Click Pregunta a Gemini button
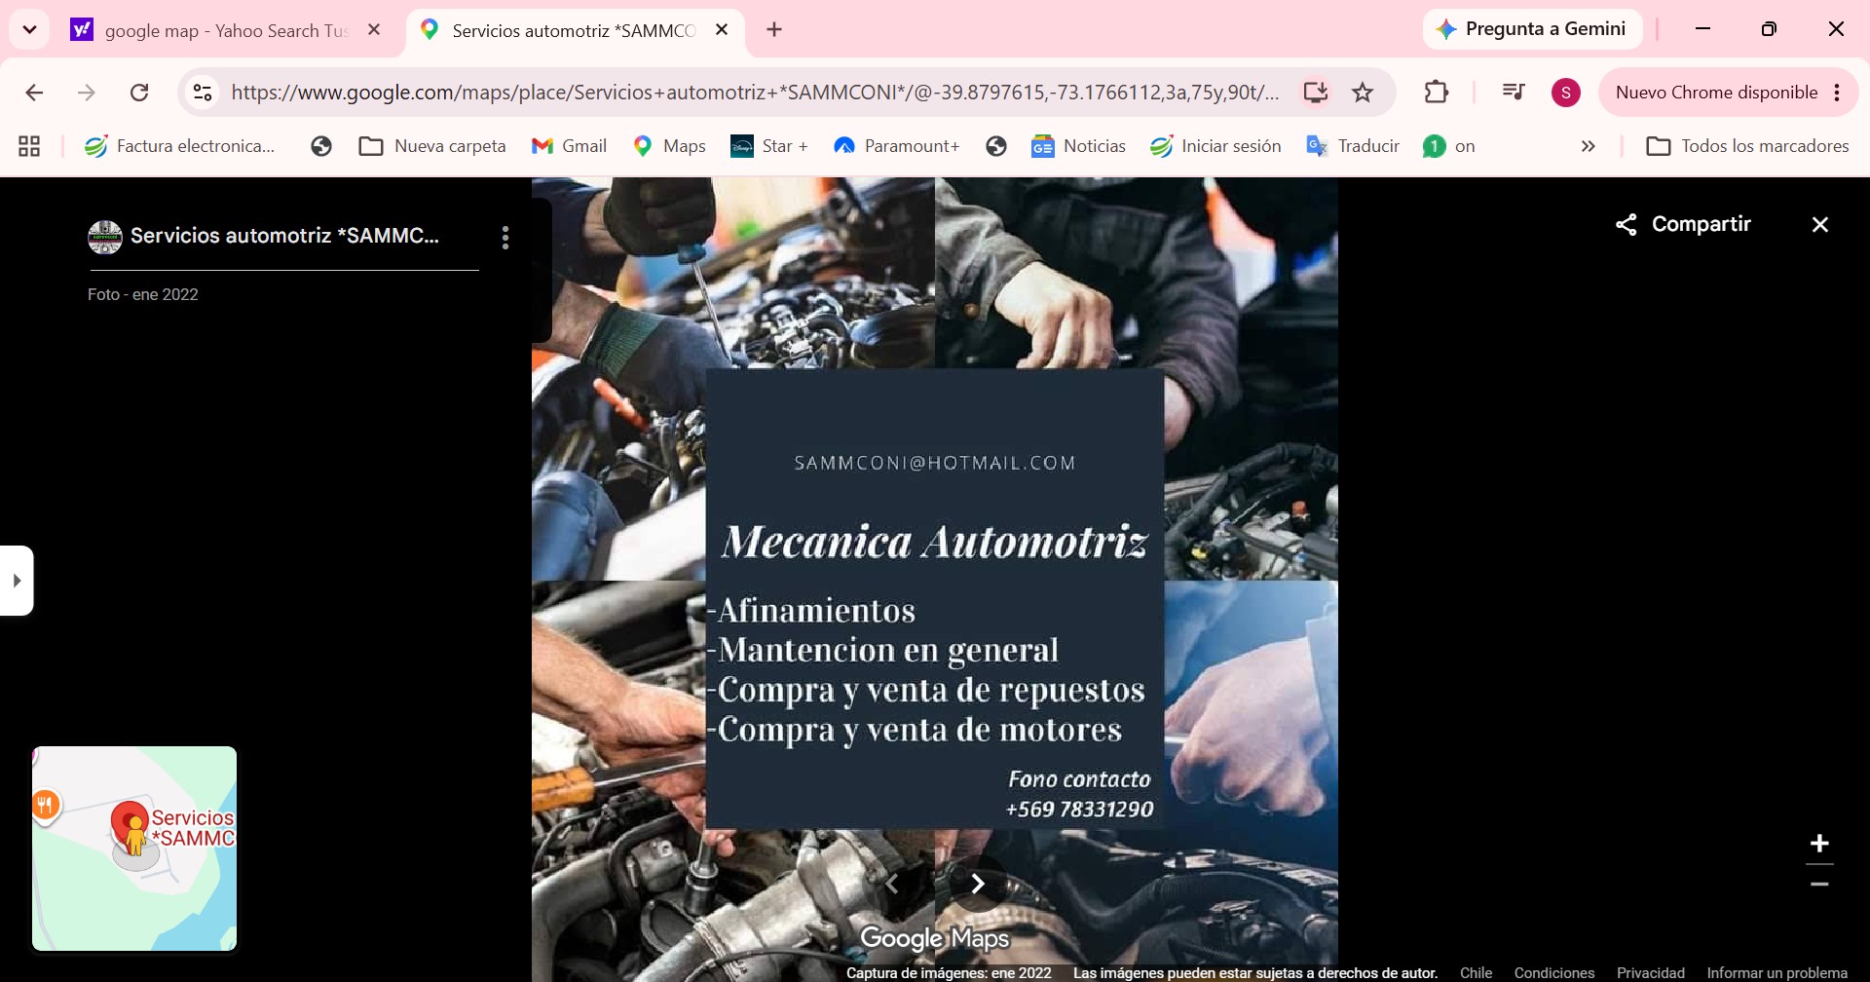This screenshot has height=982, width=1870. 1532,29
